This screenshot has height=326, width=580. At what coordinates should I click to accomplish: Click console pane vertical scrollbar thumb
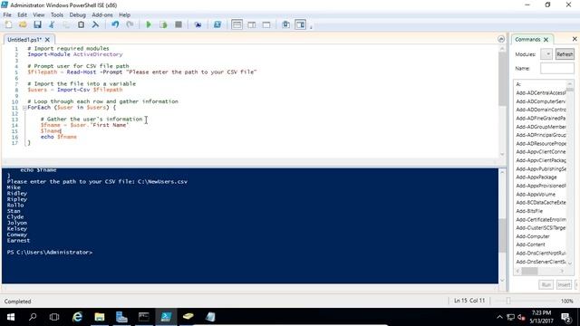coord(502,235)
